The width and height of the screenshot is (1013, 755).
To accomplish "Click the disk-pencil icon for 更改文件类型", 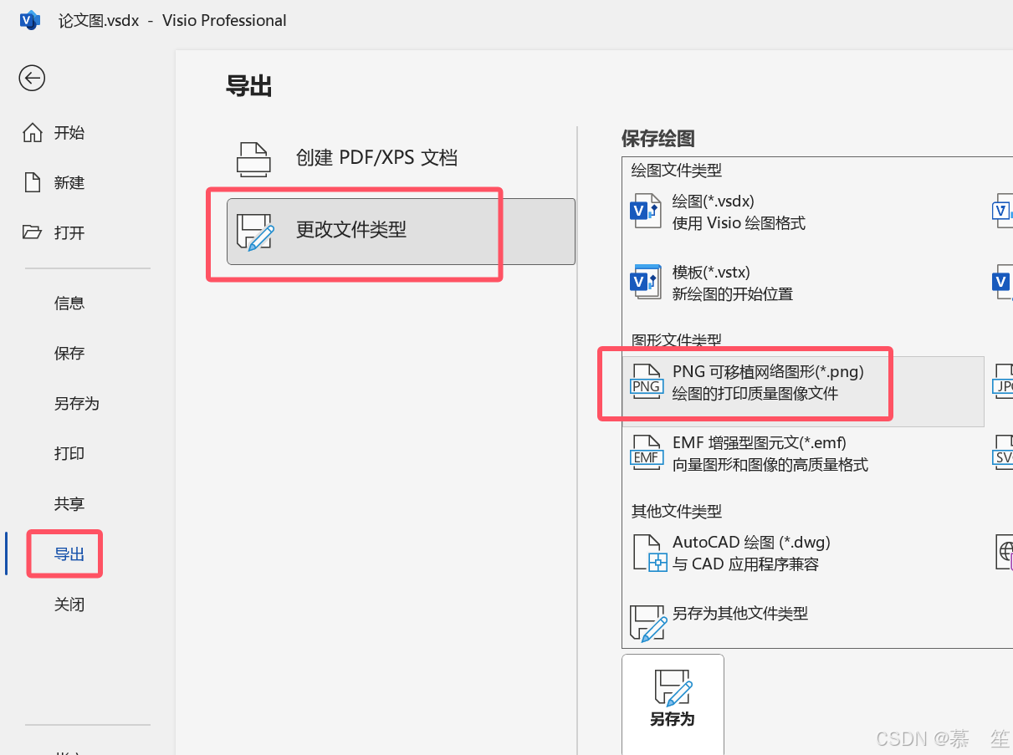I will [x=255, y=232].
